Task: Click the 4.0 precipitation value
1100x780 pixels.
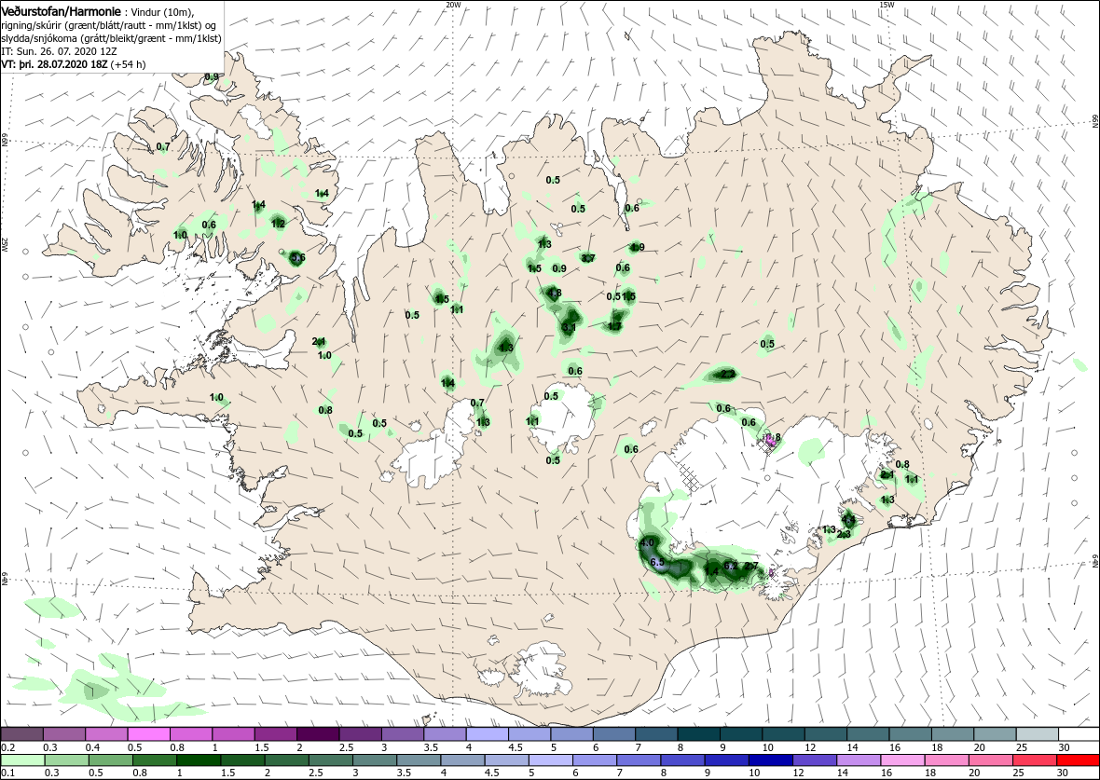Action: click(x=647, y=543)
